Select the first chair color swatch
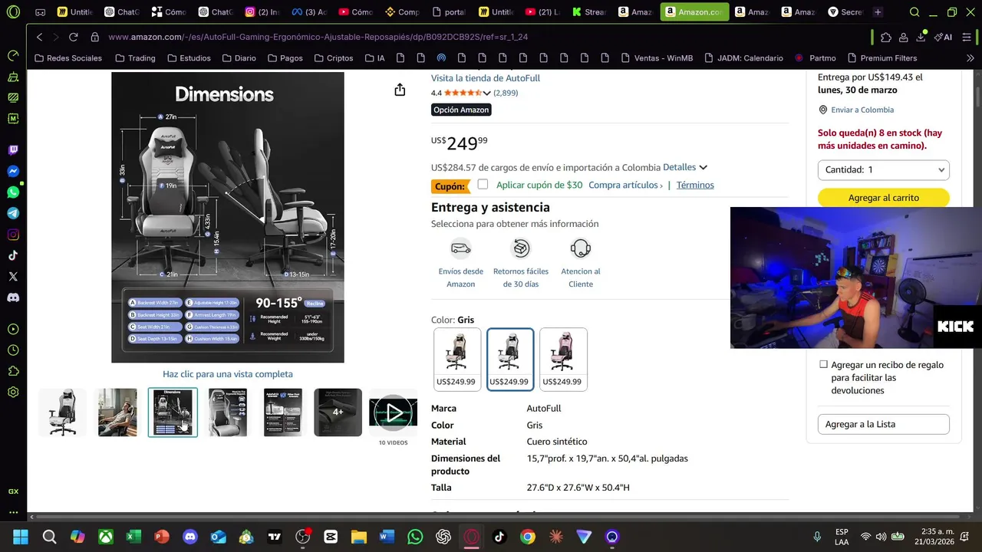Screen dimensions: 982x552 coord(457,360)
